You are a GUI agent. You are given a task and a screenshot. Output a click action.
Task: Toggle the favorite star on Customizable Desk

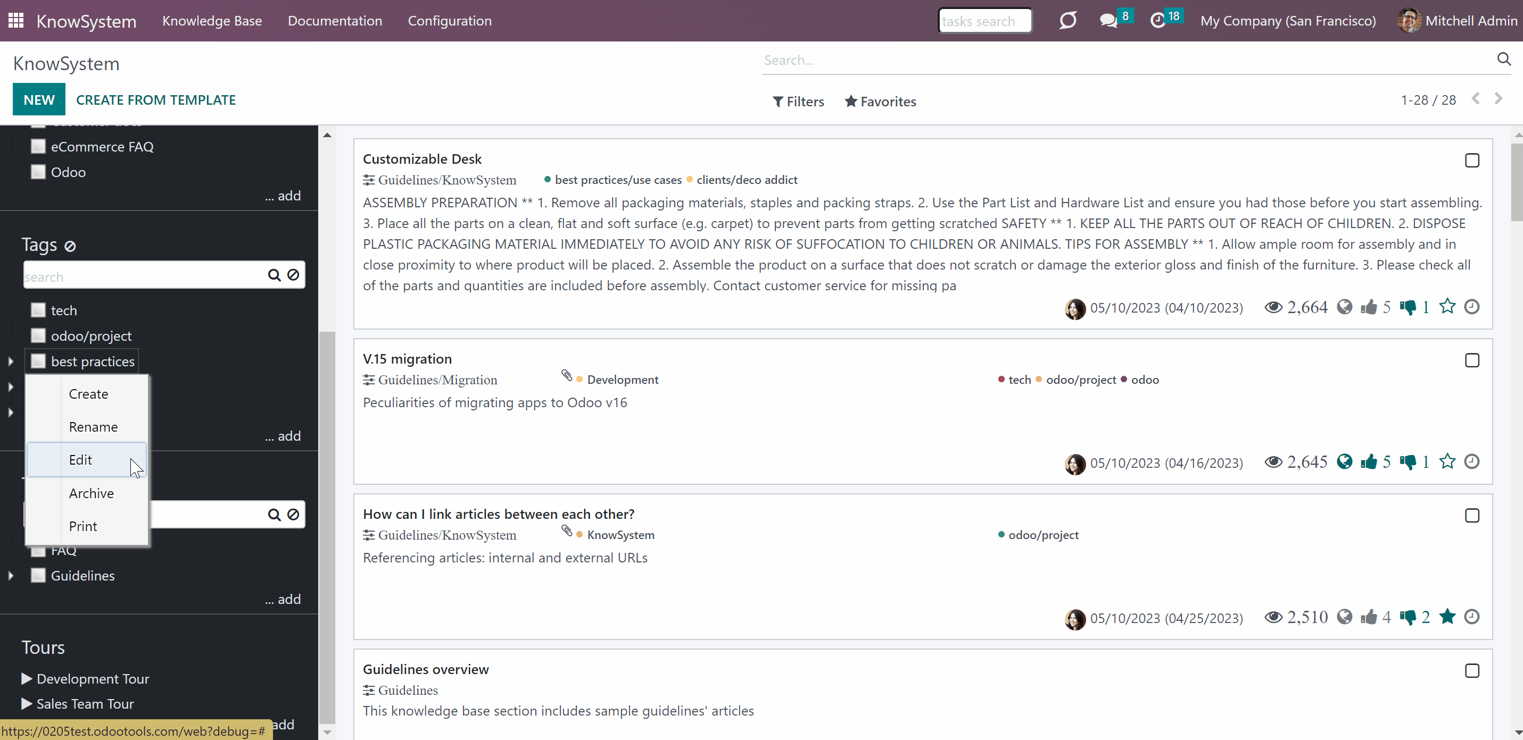click(x=1447, y=307)
